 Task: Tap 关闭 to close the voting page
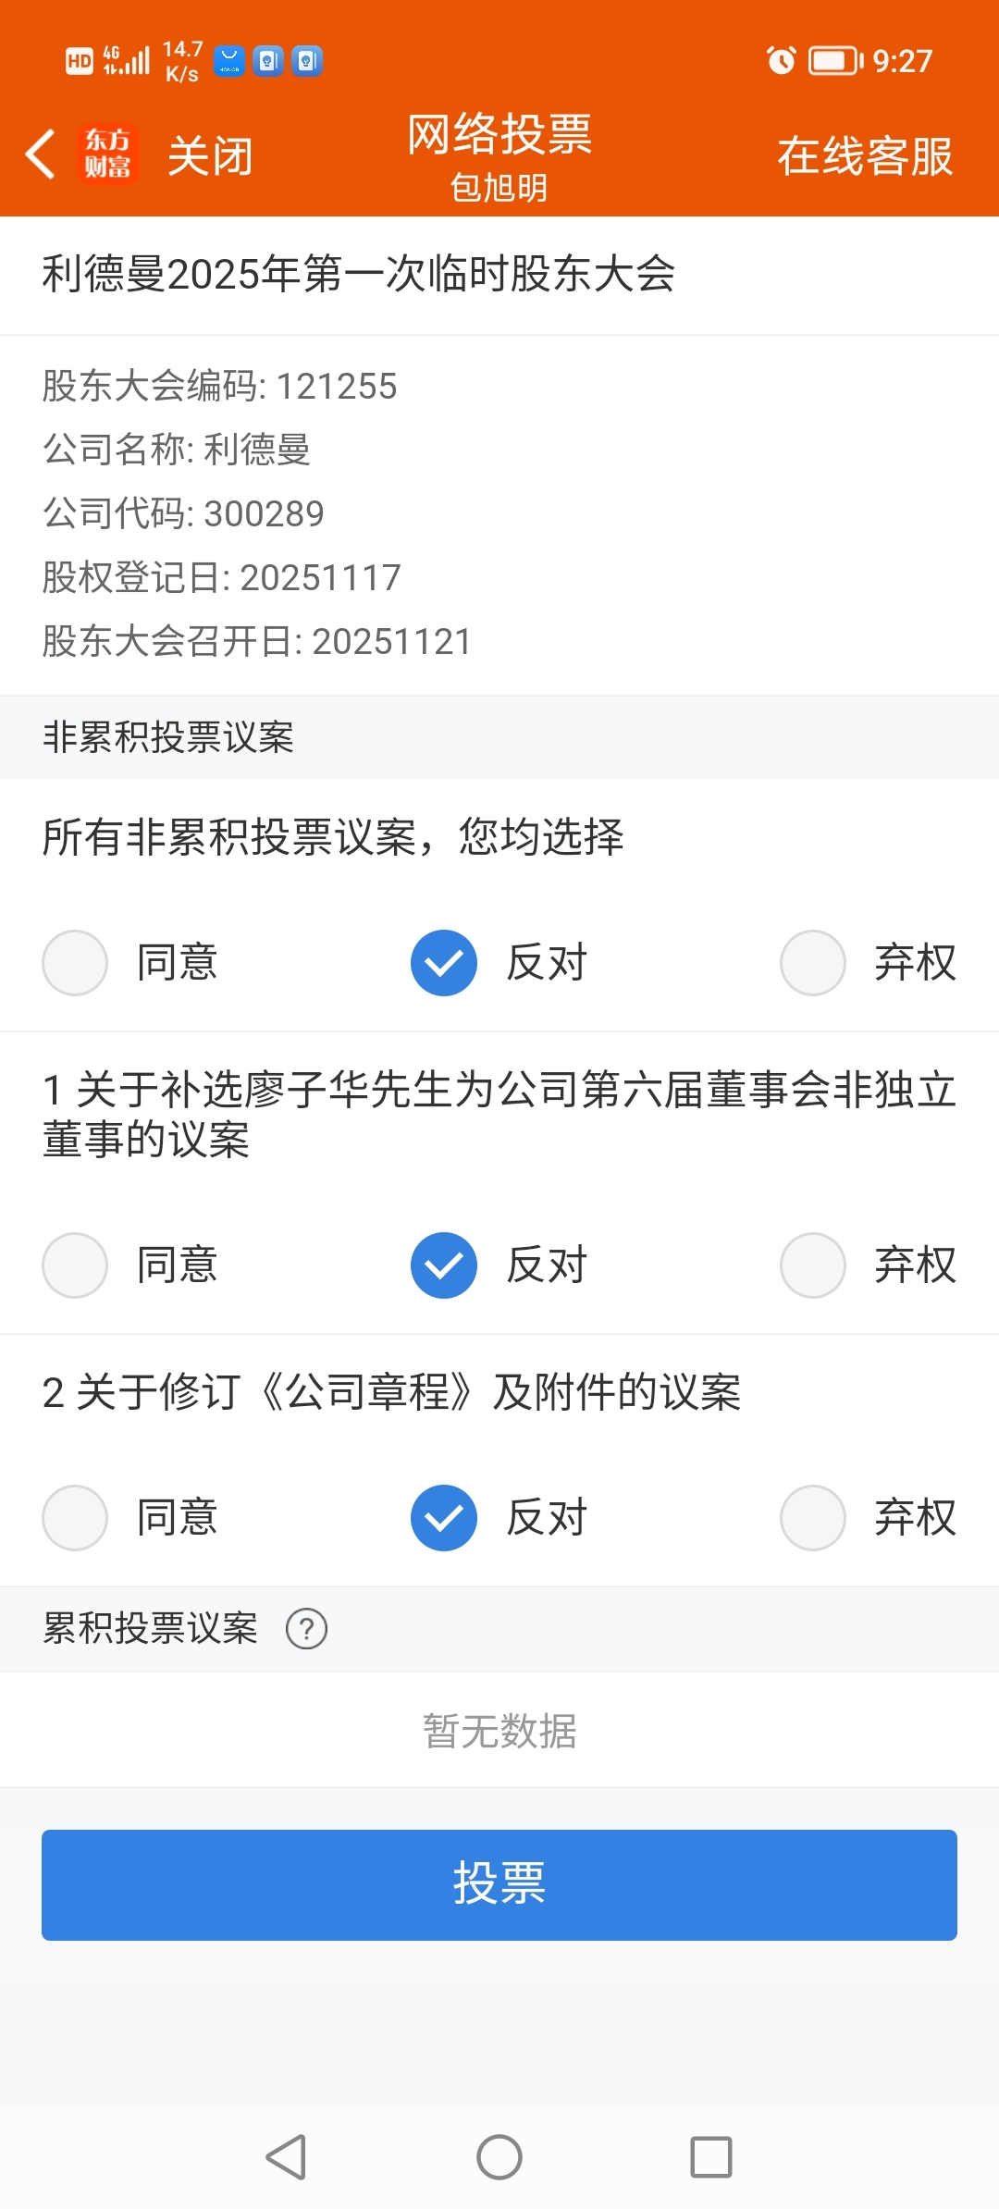210,155
